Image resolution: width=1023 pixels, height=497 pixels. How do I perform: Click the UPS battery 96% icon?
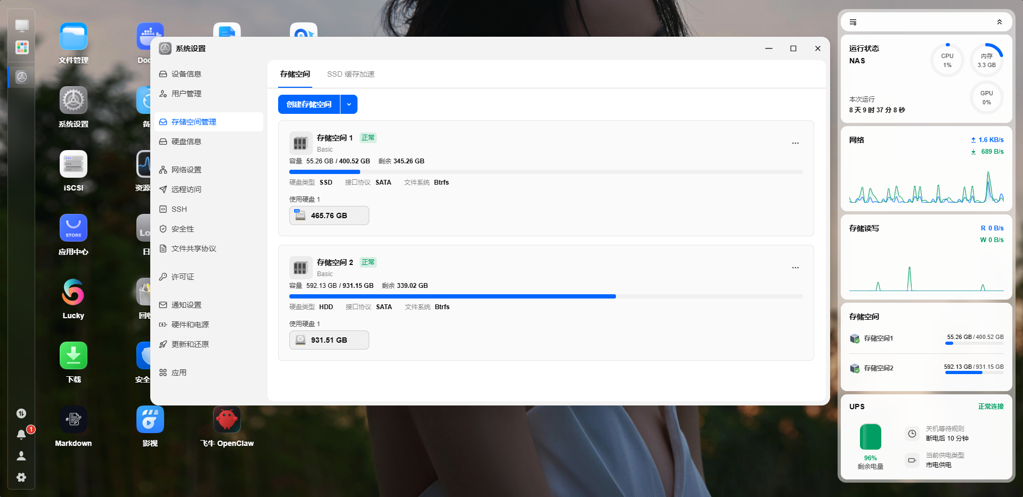871,437
